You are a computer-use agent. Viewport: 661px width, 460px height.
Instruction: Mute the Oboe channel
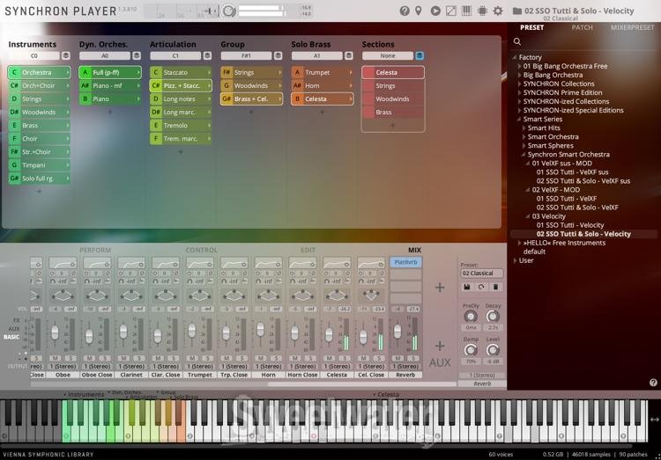[x=55, y=358]
